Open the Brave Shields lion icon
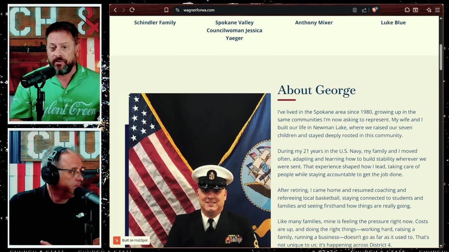449x252 pixels. pyautogui.click(x=375, y=10)
